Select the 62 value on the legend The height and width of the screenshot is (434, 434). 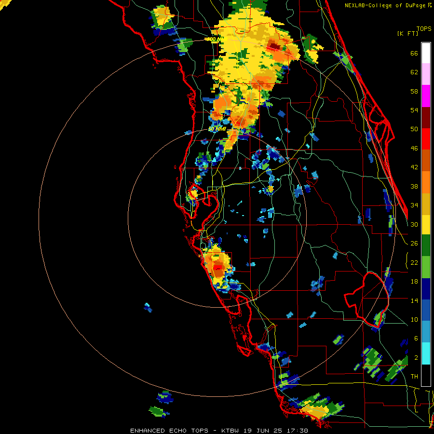coord(414,72)
